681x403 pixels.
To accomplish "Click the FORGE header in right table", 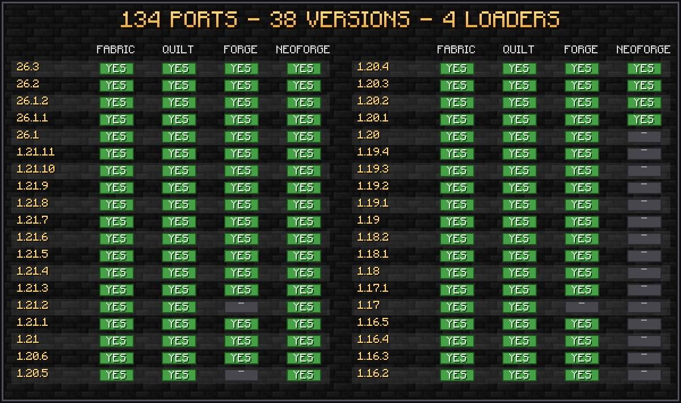I will [581, 49].
